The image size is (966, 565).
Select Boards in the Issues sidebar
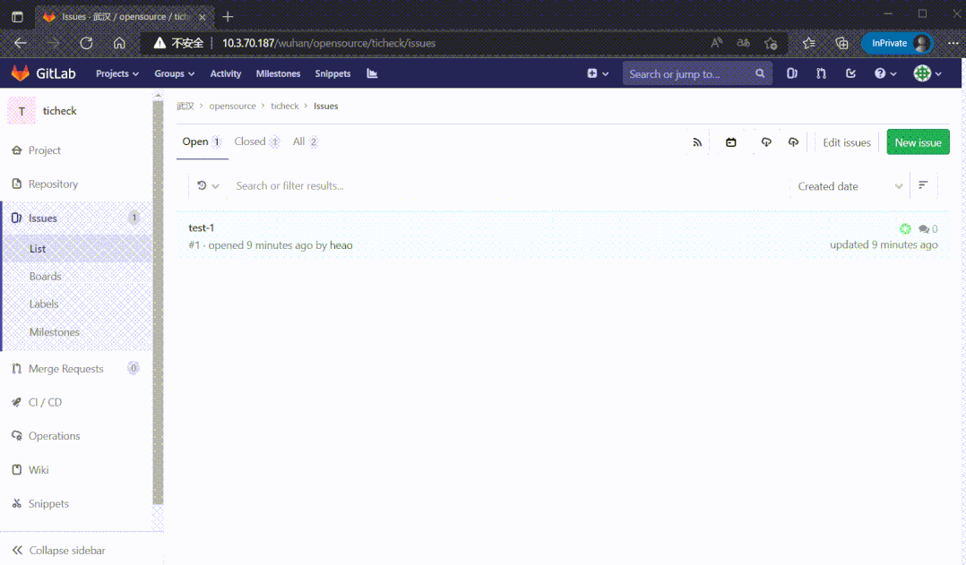click(x=45, y=277)
